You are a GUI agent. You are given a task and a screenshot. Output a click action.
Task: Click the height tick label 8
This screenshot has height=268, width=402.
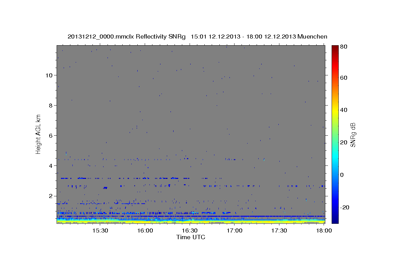tap(50, 105)
